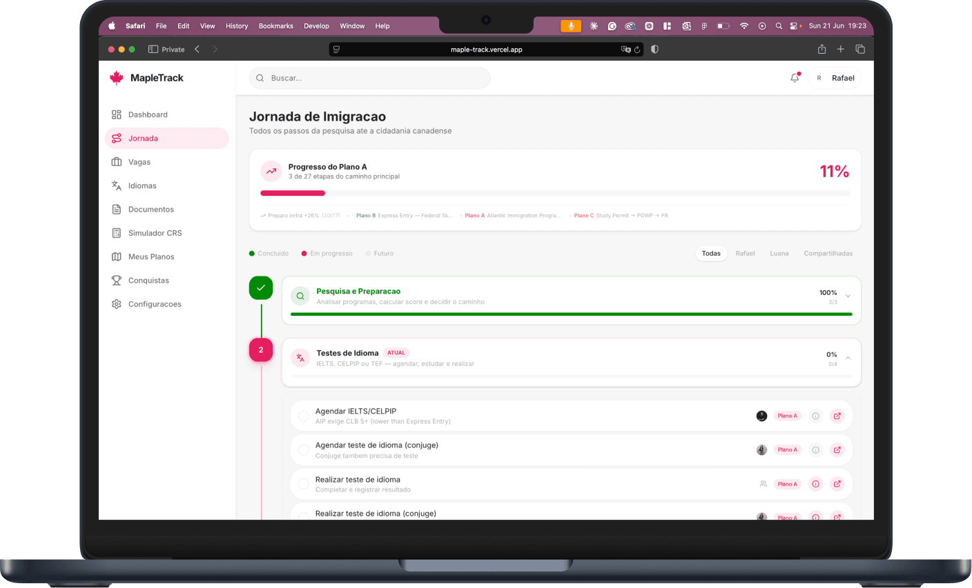Viewport: 972px width, 588px height.
Task: Click the Progresso do Plano A progress bar
Action: (555, 193)
